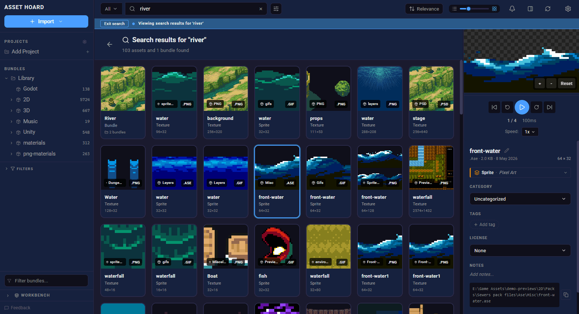Open the All type filter dropdown
Viewport: 579px width, 314px height.
[111, 9]
